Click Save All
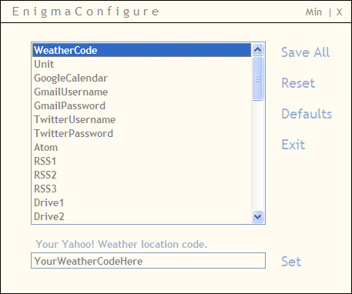Screen dimensions: 352x294 tap(305, 52)
